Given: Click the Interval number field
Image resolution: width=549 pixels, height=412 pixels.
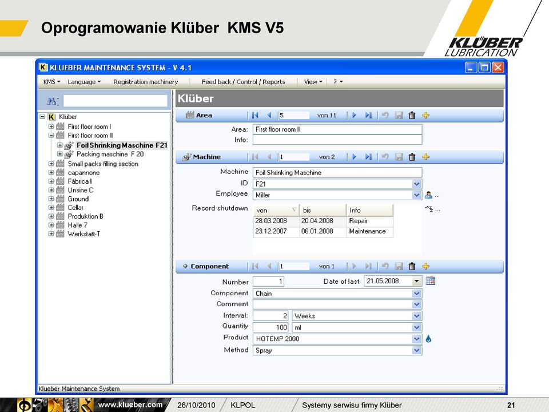Looking at the screenshot, I should pyautogui.click(x=270, y=316).
